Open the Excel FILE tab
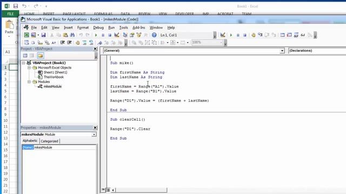Viewport: 346px width, 194px height. tap(10, 13)
